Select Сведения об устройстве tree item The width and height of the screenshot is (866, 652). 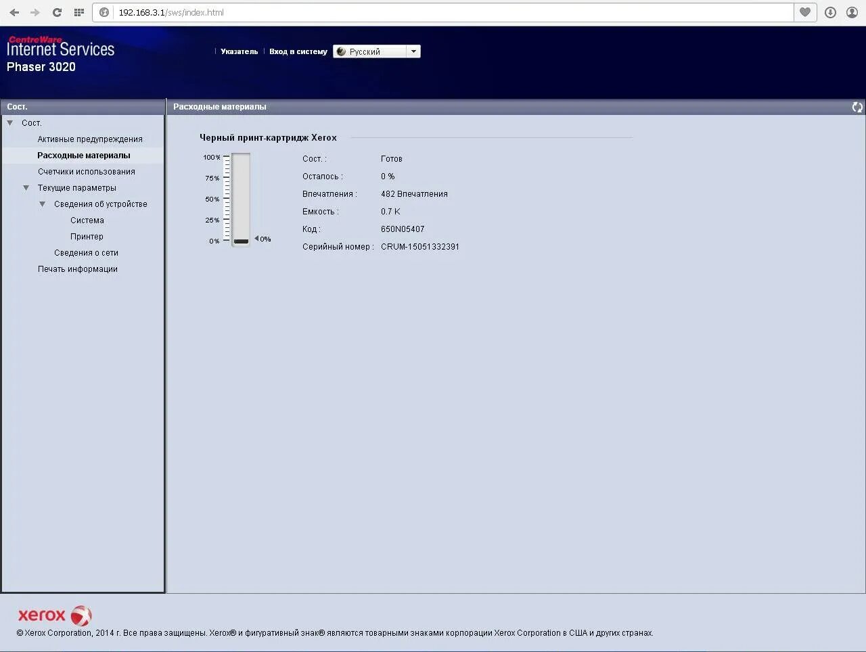click(x=101, y=204)
